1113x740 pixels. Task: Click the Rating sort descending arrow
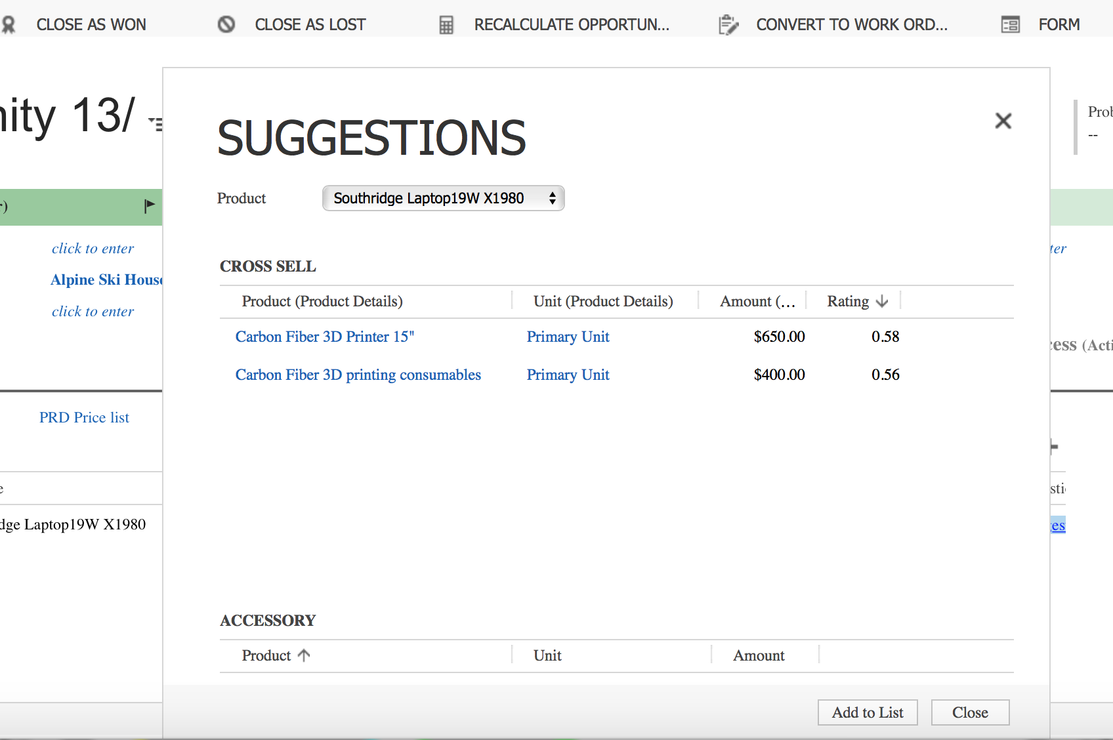[882, 301]
